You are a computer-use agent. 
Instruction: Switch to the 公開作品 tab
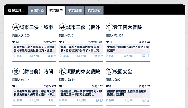tap(37, 10)
